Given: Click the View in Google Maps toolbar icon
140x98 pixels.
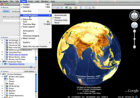Looking at the screenshot, I should pos(93,7).
